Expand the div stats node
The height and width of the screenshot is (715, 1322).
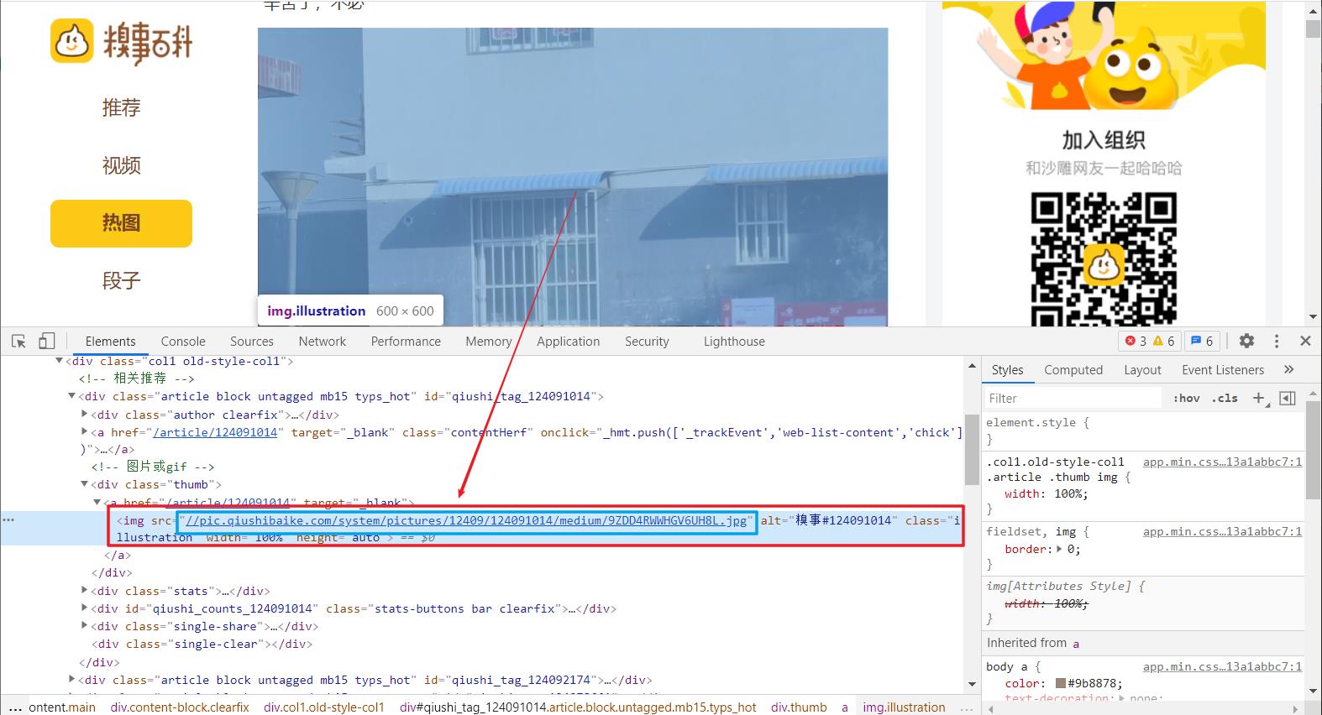point(84,590)
